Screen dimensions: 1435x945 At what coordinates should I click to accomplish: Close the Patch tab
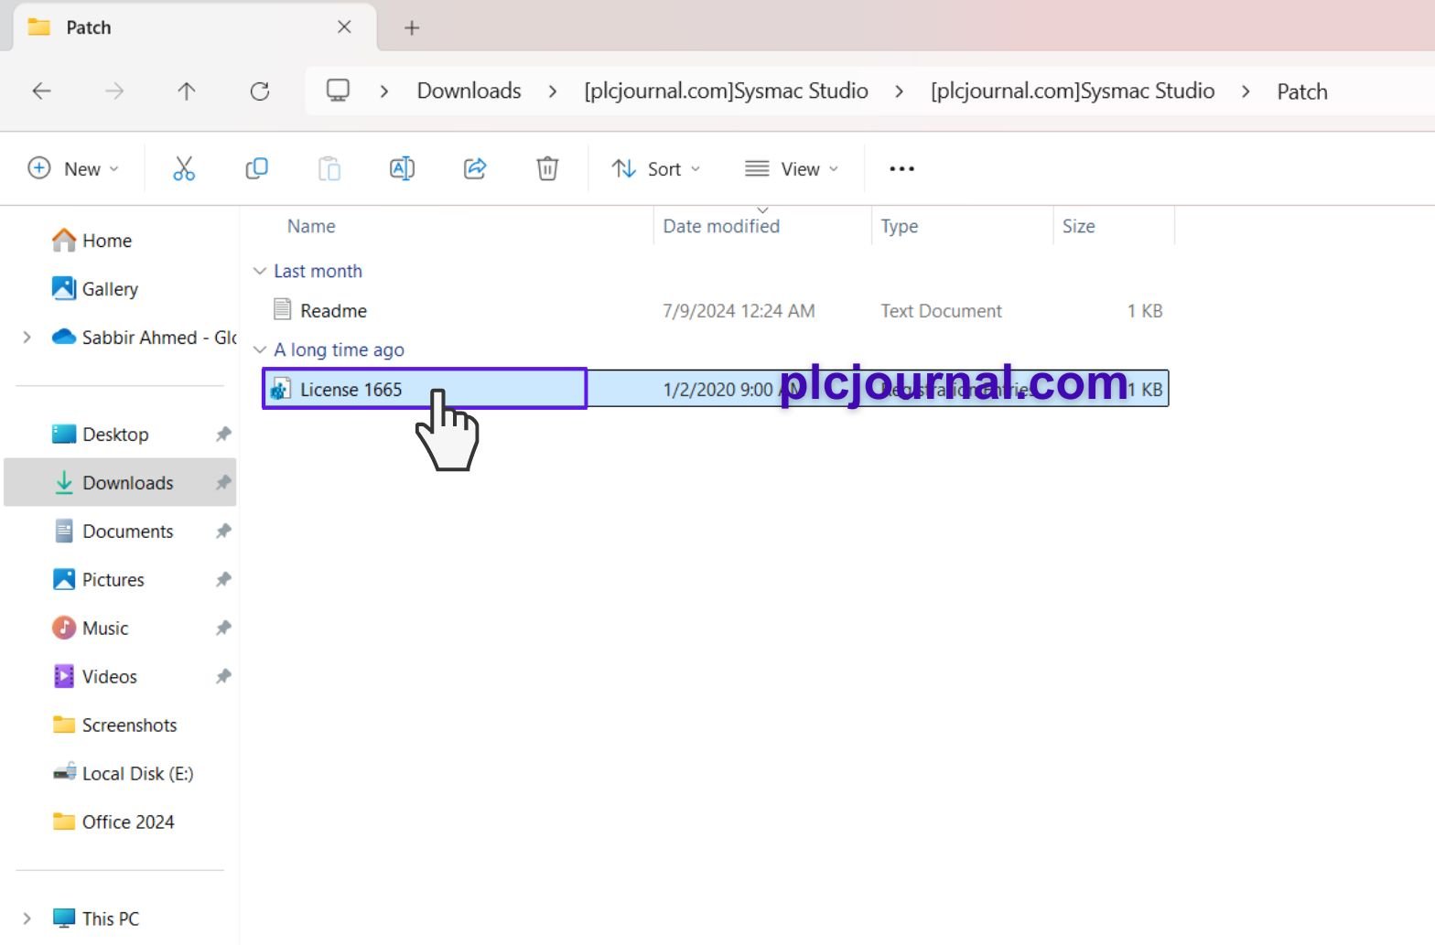point(344,27)
